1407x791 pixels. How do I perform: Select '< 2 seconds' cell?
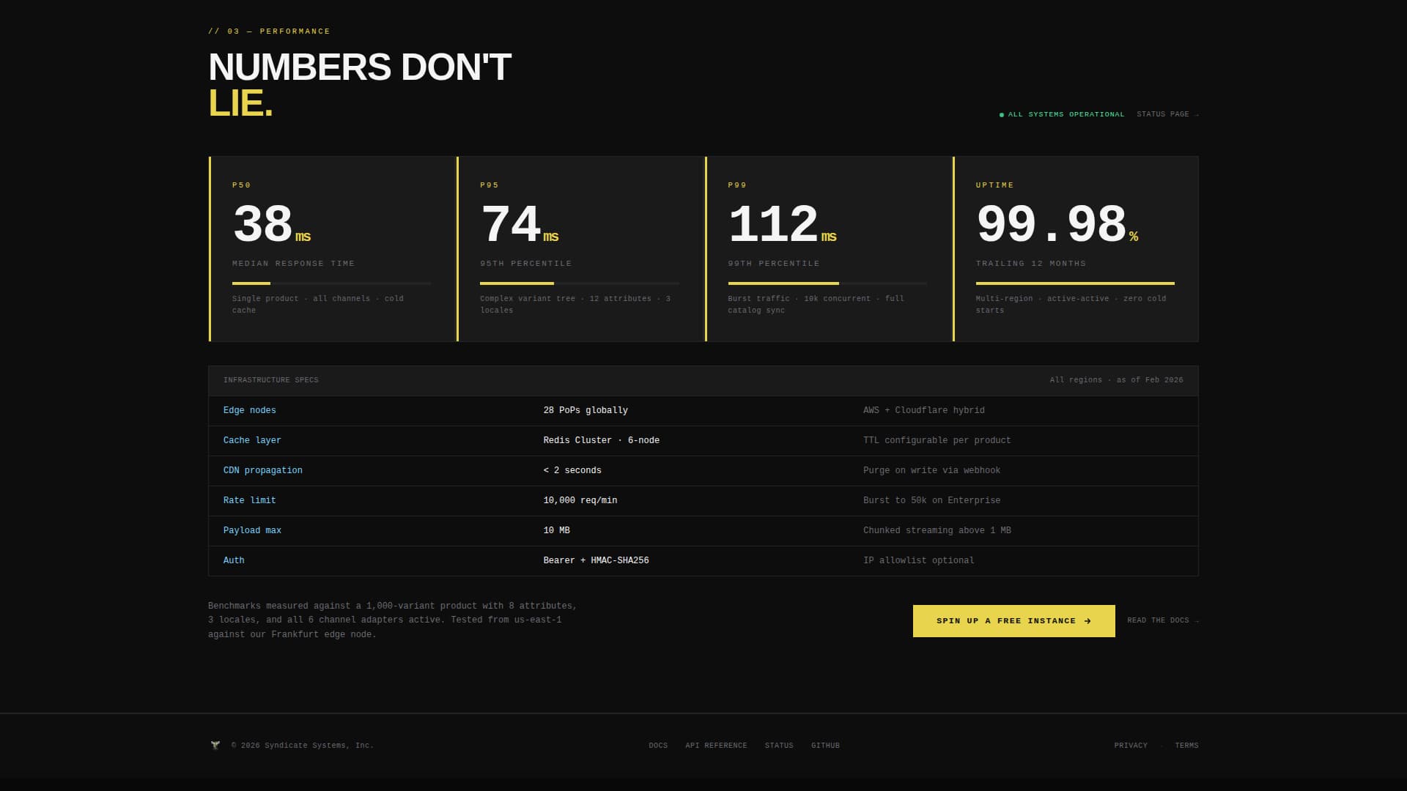tap(572, 471)
